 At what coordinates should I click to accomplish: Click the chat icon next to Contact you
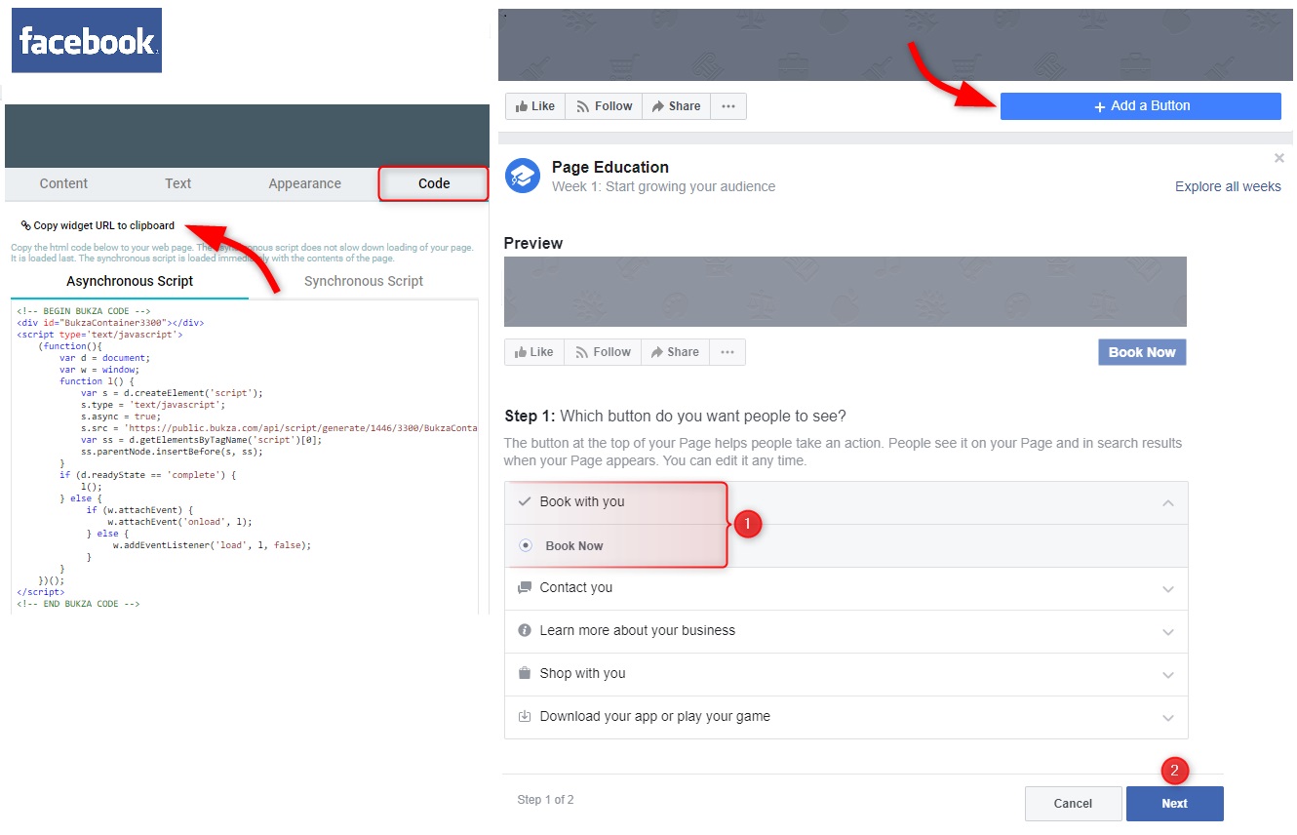(x=523, y=587)
